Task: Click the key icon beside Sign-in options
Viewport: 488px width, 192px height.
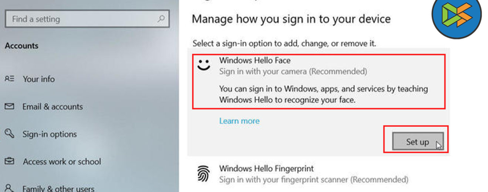Action: (x=9, y=134)
